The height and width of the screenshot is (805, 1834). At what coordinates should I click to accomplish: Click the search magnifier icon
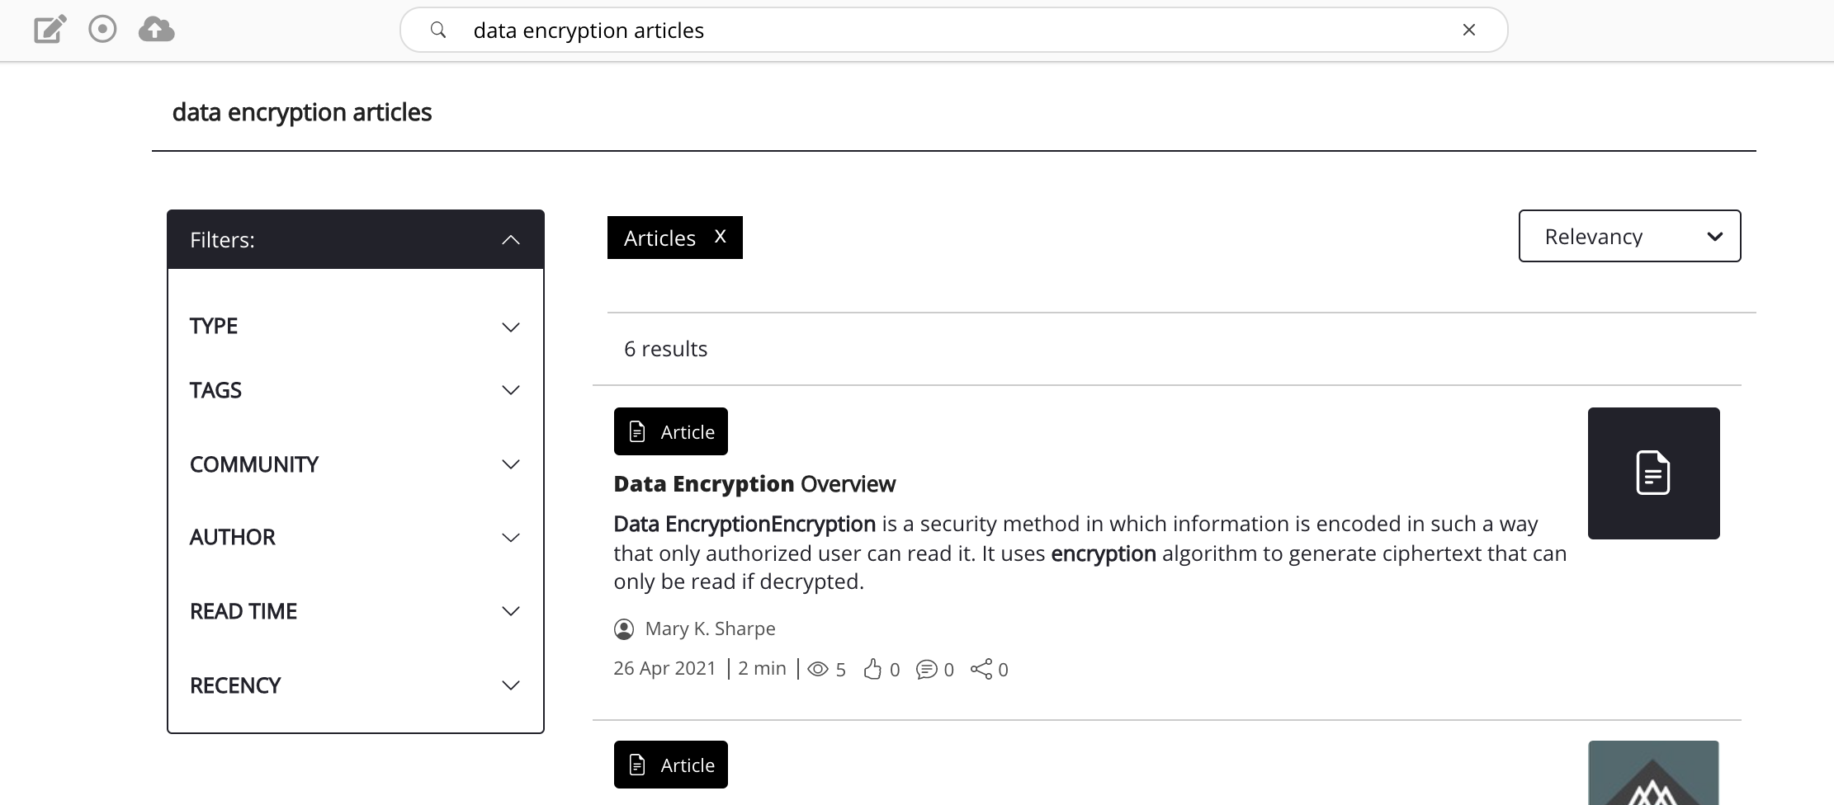[438, 31]
